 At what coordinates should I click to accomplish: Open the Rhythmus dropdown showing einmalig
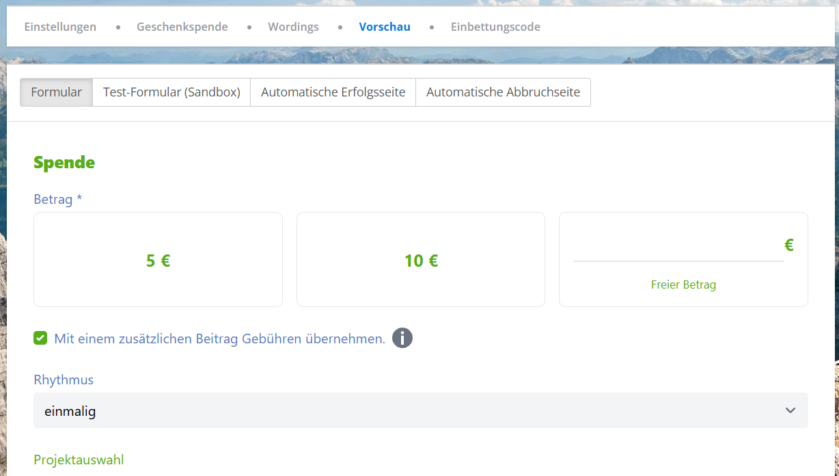[x=421, y=410]
